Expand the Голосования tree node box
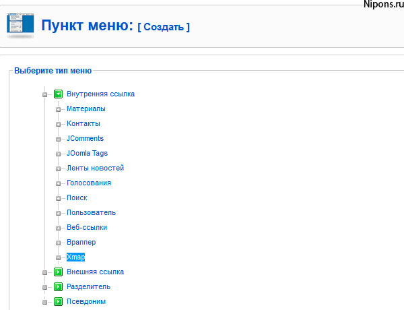 point(59,183)
